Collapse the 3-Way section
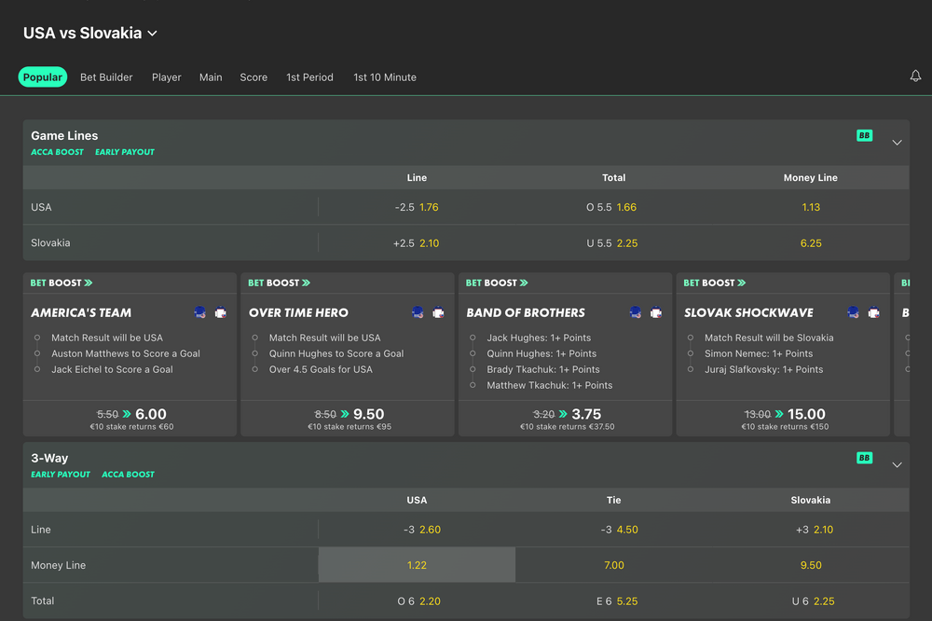Screen dimensions: 932x621 coord(897,464)
